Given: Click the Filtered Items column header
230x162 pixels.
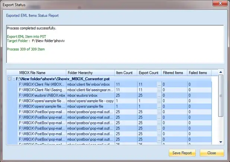Looking at the screenshot, I should point(174,73).
